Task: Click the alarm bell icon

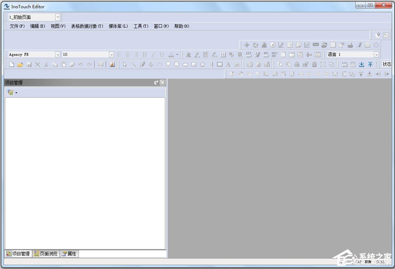Action: (188, 54)
